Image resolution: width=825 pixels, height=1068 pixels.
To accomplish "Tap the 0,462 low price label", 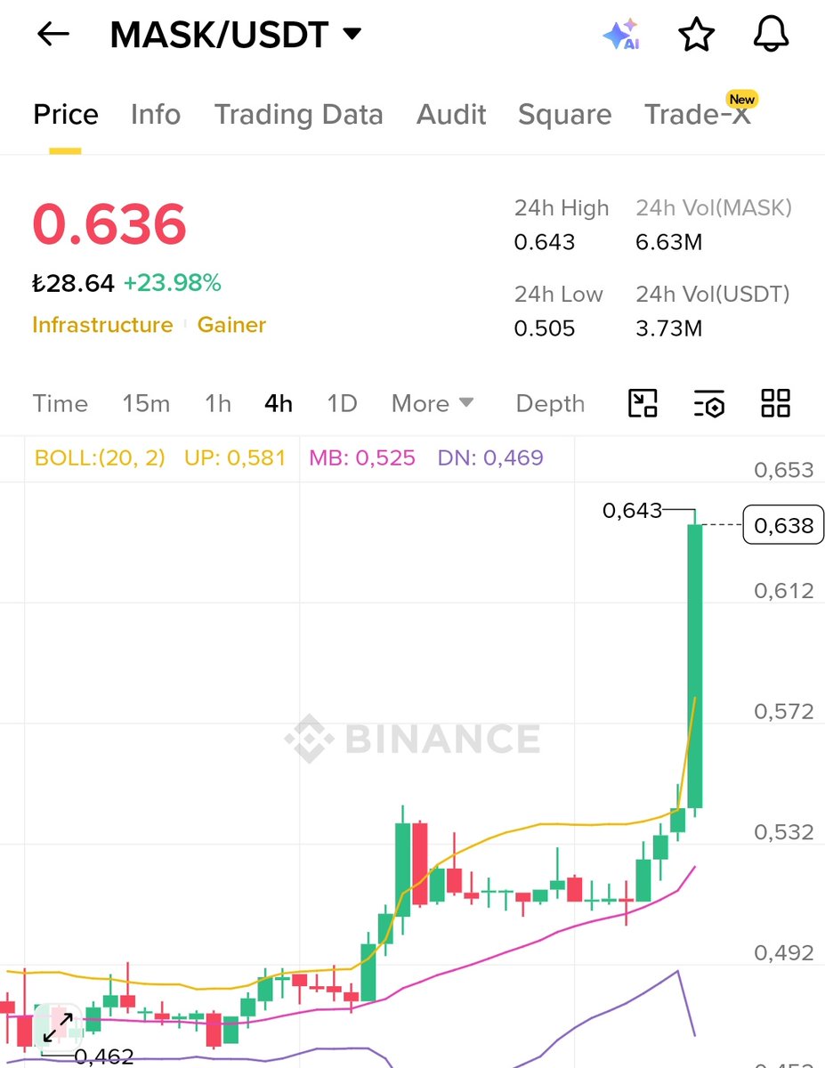I will (x=103, y=1056).
